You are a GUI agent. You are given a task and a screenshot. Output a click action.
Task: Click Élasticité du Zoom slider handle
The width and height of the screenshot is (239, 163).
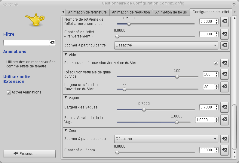(x=117, y=153)
